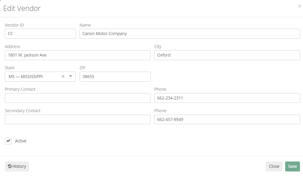Click the empty Primary Contact field
This screenshot has height=176, width=303.
77,98
